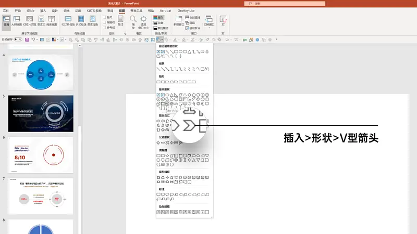Open the Home (开始) tab
The width and height of the screenshot is (417, 234).
(x=18, y=10)
